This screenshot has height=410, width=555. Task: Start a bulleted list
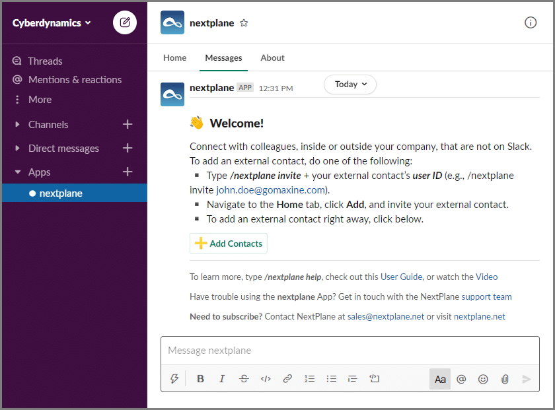(331, 379)
